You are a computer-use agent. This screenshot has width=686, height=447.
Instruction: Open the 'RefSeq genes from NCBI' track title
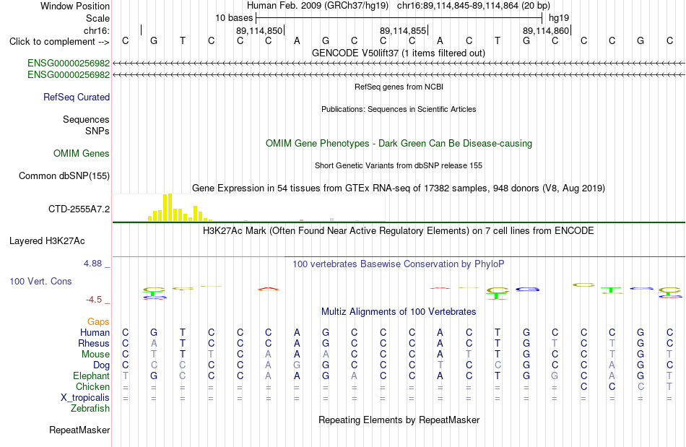click(x=399, y=87)
